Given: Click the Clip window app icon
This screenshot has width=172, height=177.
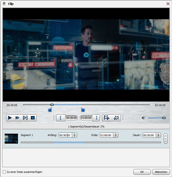Looking at the screenshot, I should coord(4,4).
